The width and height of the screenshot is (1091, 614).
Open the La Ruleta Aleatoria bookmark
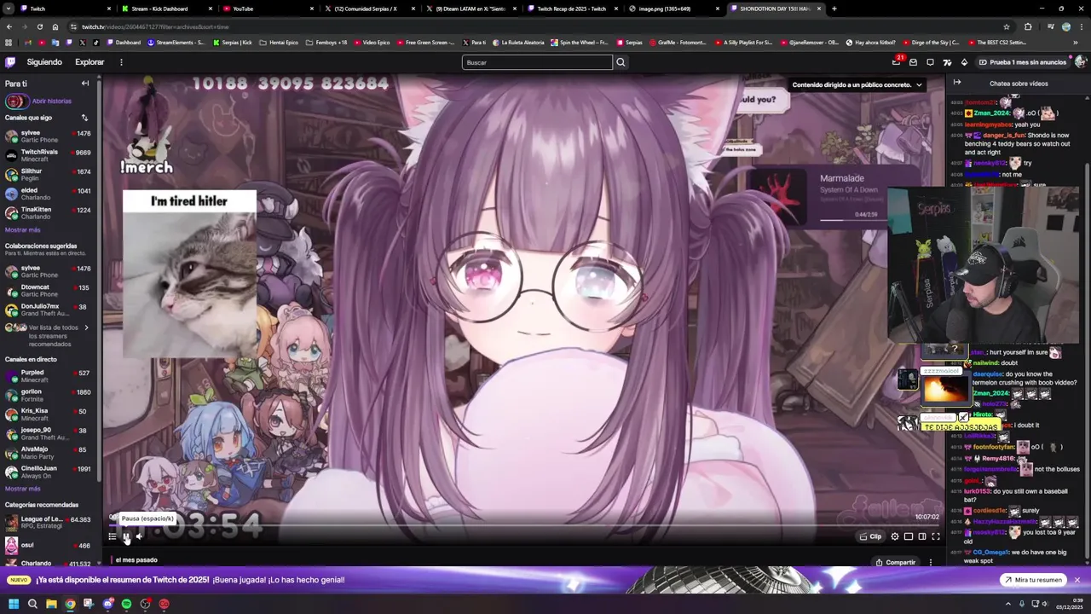(x=517, y=42)
